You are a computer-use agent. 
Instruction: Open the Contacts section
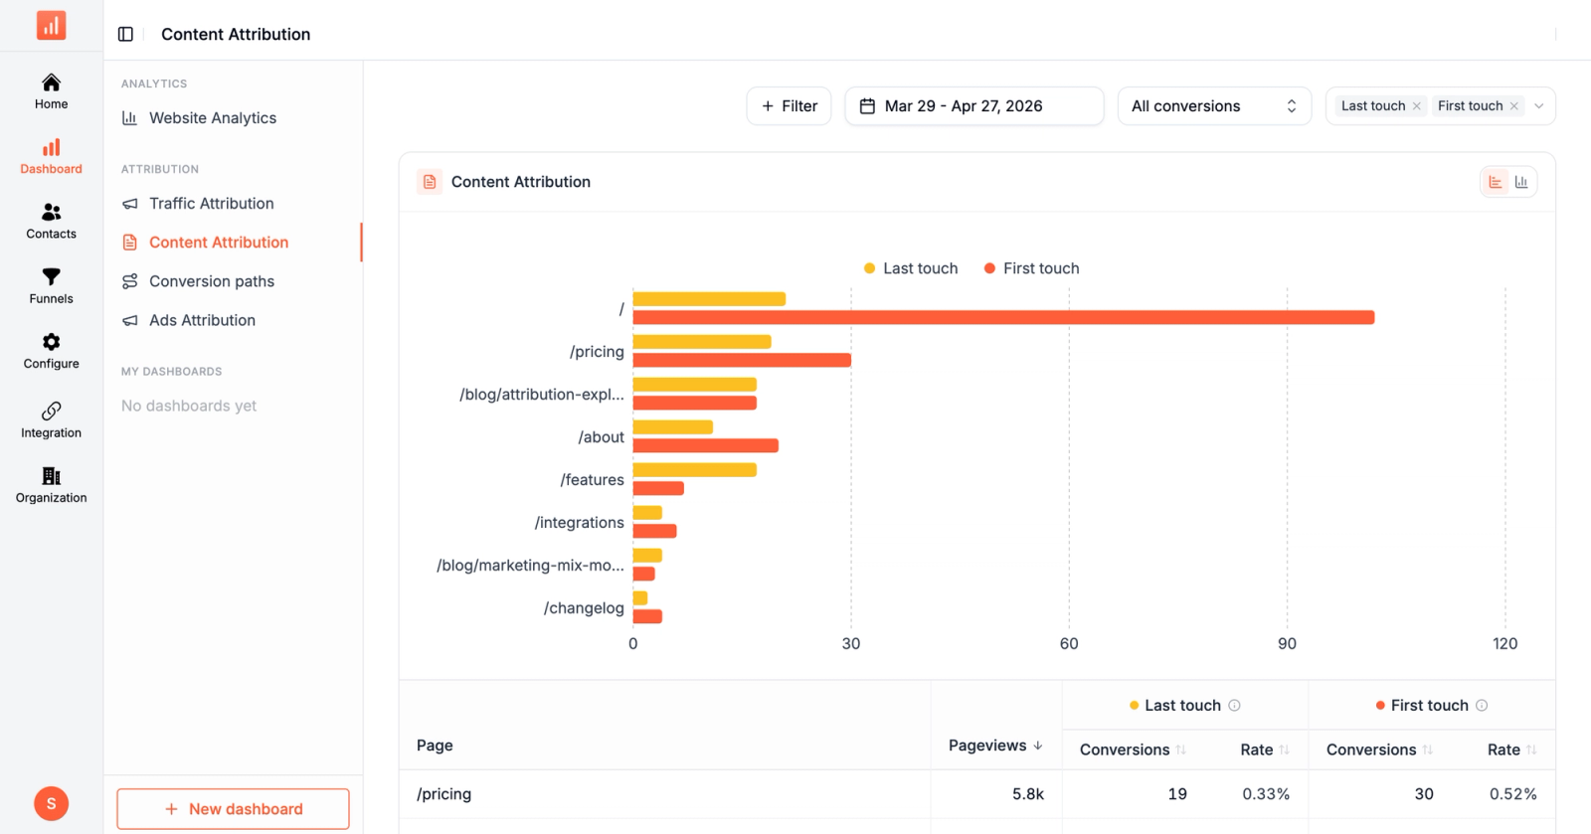click(x=51, y=221)
